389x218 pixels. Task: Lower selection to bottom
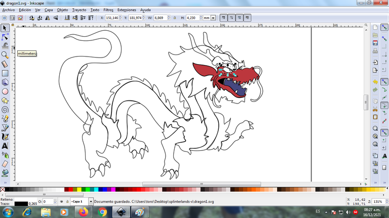coord(67,18)
